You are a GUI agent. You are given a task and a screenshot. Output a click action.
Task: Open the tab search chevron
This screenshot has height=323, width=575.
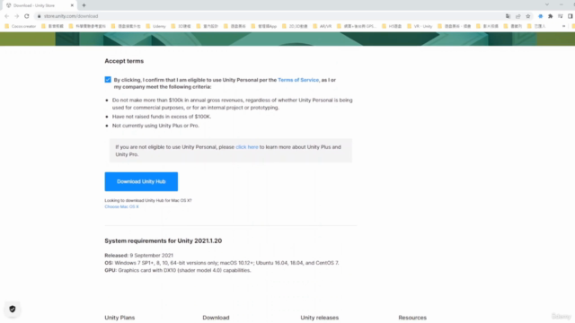click(547, 4)
